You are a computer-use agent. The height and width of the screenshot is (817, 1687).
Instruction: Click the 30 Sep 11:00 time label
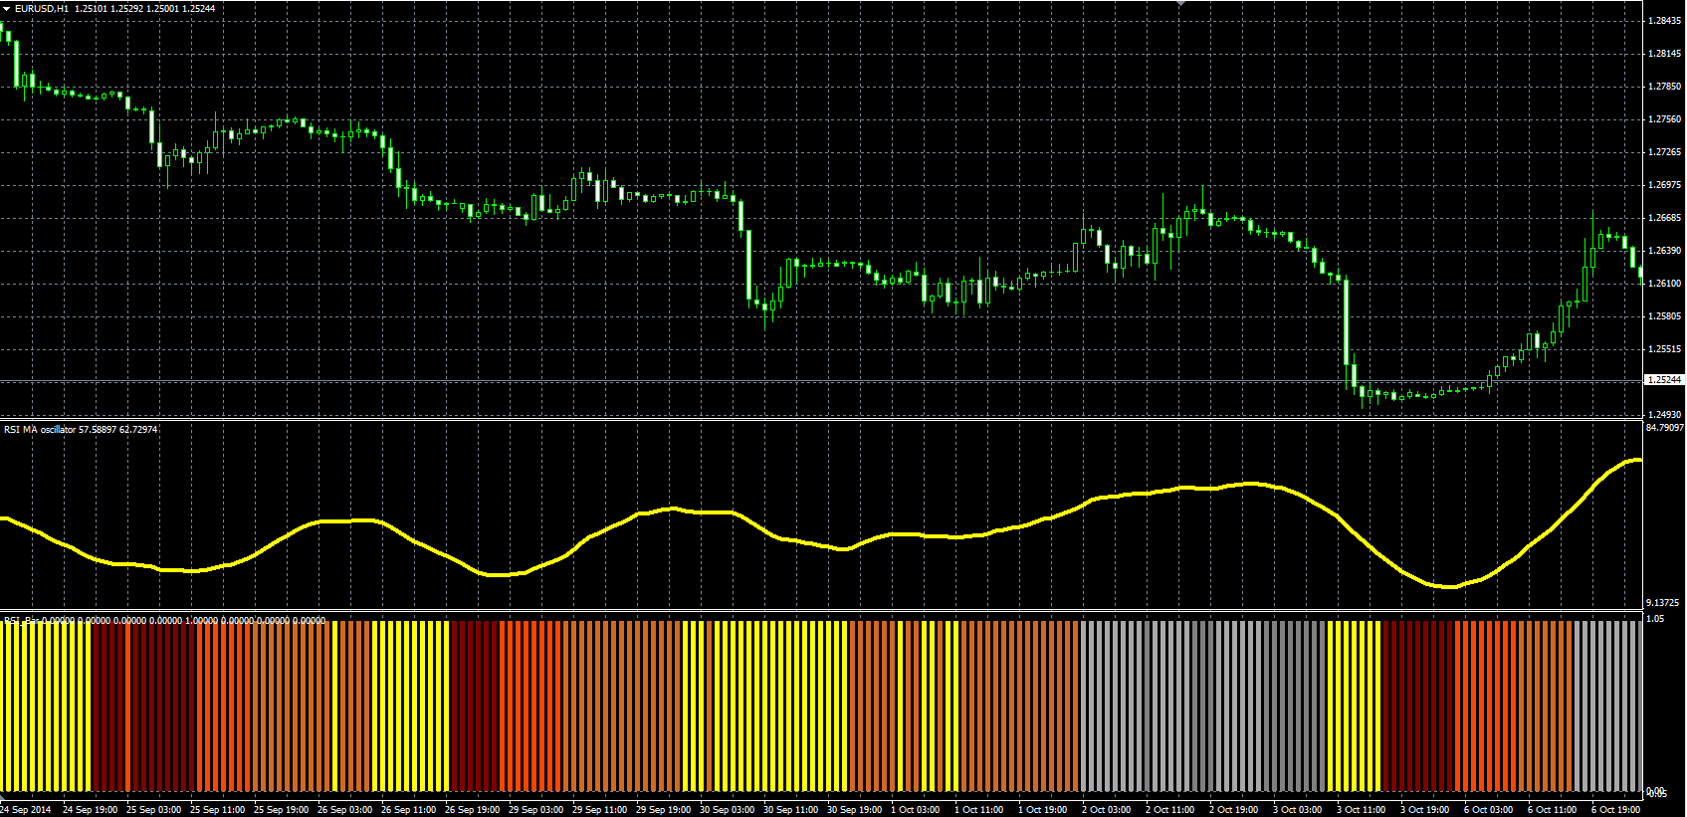(x=791, y=809)
